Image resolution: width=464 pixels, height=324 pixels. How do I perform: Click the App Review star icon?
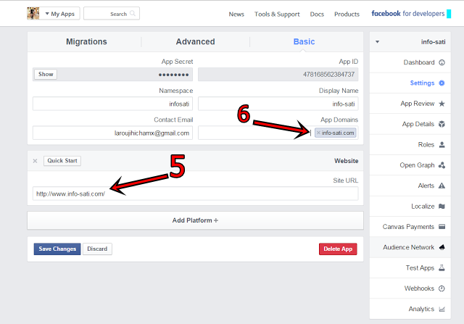[x=442, y=104]
